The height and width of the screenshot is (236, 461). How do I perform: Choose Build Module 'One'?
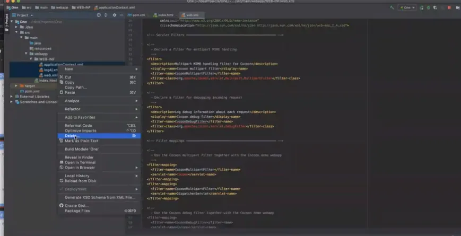99,149
